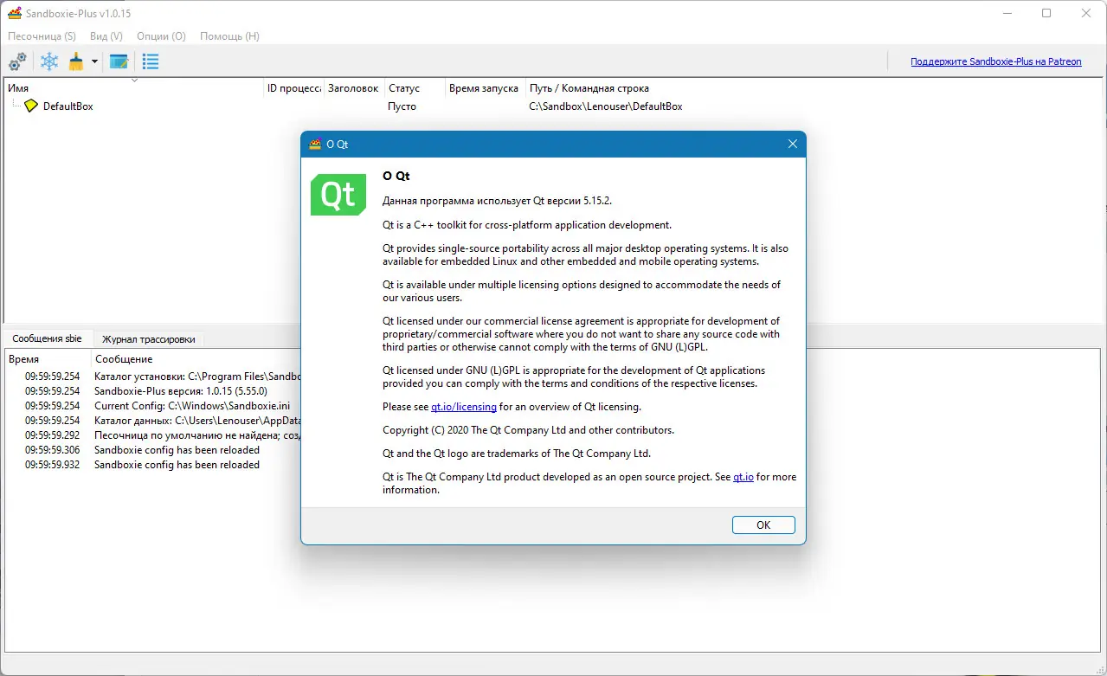Select config reloaded row at 09:59:59.306
The width and height of the screenshot is (1107, 676).
click(153, 450)
